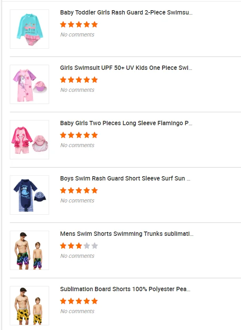This screenshot has height=330, width=241.
Task: View the teal flamingo rash guard thumbnail
Action: (x=29, y=29)
